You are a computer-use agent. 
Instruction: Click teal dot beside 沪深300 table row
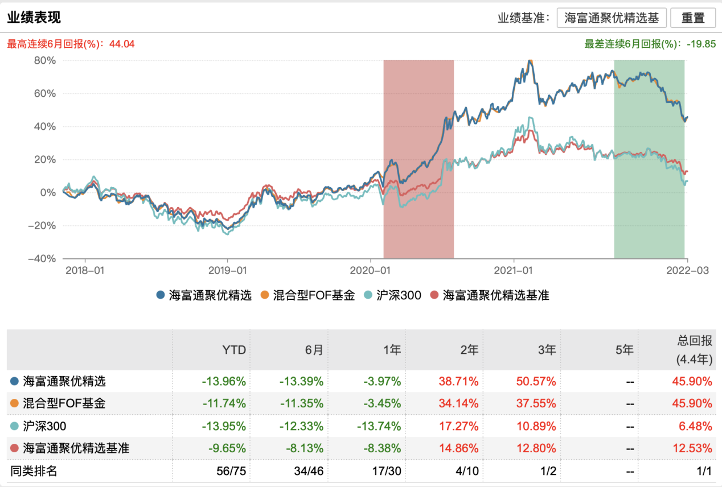point(14,426)
